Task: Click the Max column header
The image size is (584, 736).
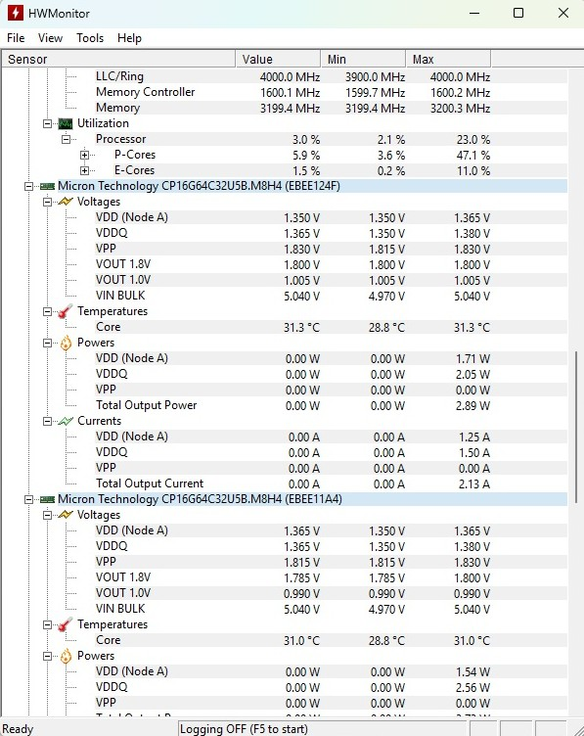Action: pyautogui.click(x=448, y=59)
